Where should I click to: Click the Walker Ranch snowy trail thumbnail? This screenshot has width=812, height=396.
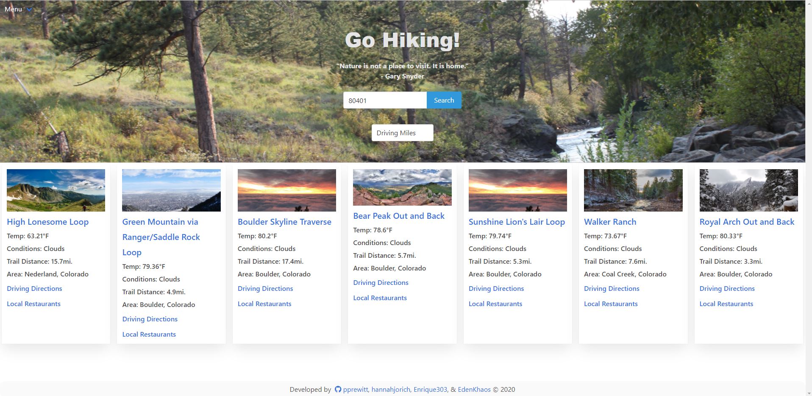pyautogui.click(x=633, y=190)
